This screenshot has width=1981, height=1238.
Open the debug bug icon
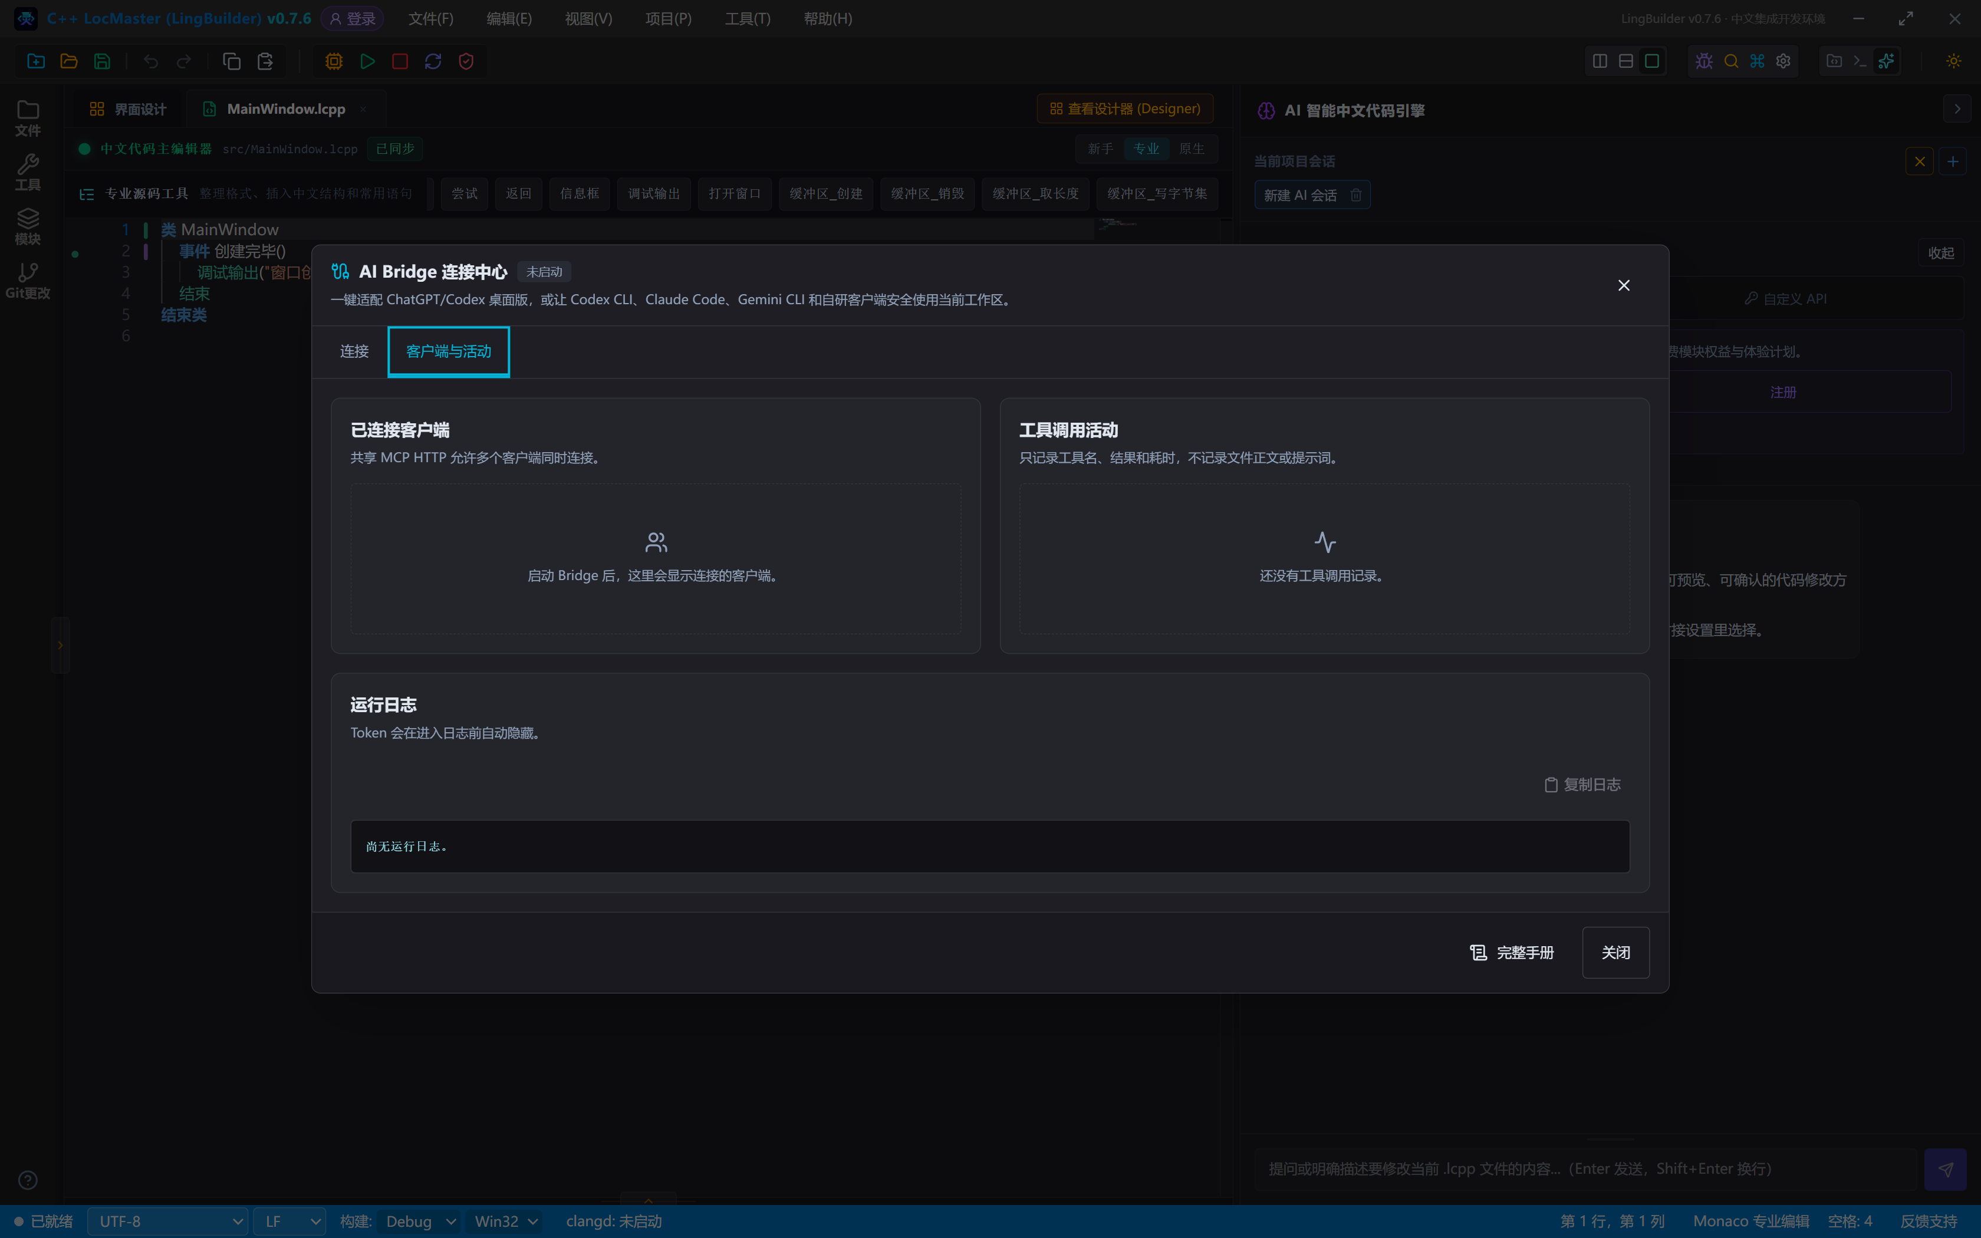pyautogui.click(x=1704, y=61)
